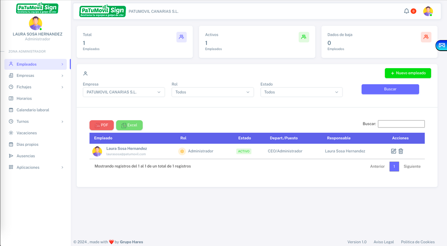The height and width of the screenshot is (246, 447).
Task: Click the table Buscar text field
Action: click(401, 124)
